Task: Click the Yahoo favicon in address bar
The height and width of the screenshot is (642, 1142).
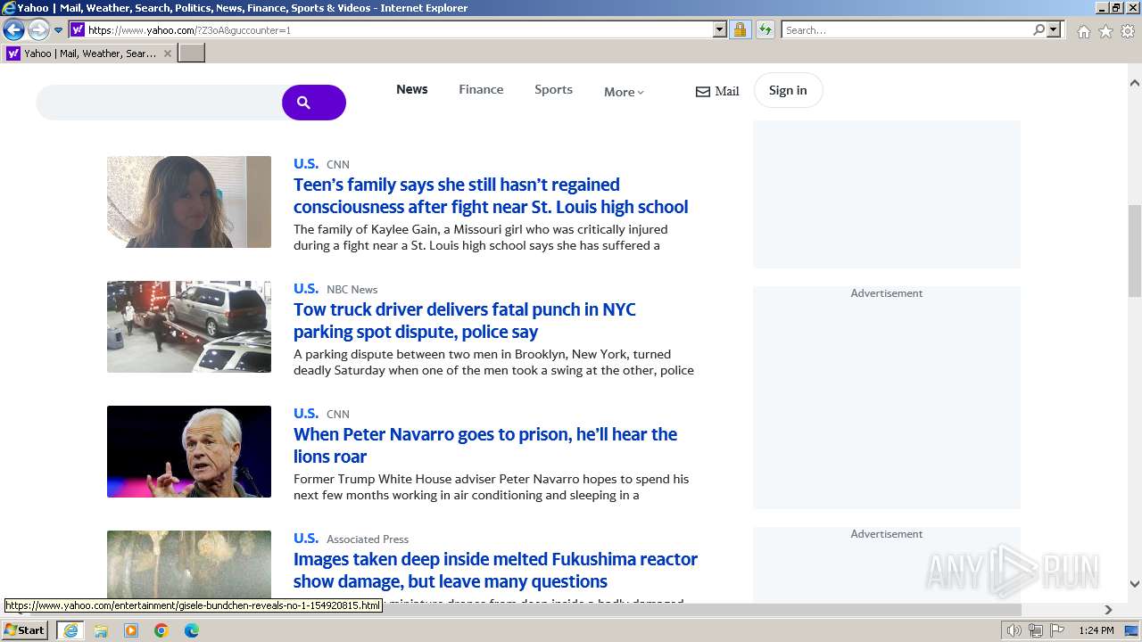Action: [x=78, y=29]
